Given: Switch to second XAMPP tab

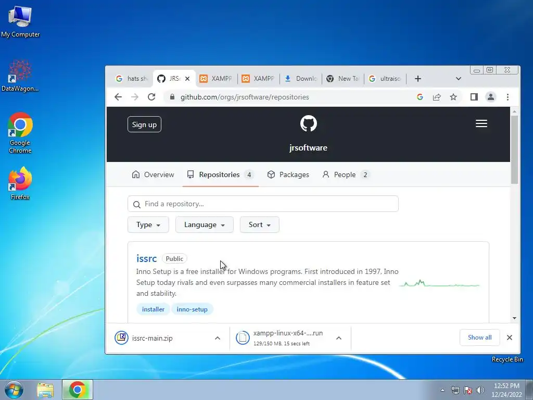Looking at the screenshot, I should click(x=258, y=79).
